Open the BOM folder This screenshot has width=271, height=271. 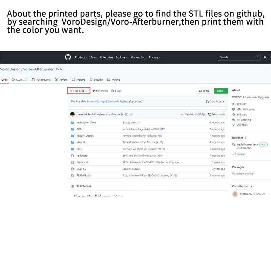click(x=79, y=129)
